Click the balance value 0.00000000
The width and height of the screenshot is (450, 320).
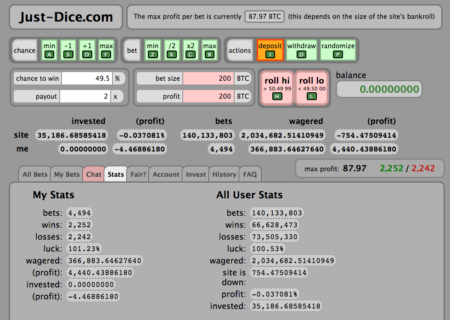coord(379,89)
